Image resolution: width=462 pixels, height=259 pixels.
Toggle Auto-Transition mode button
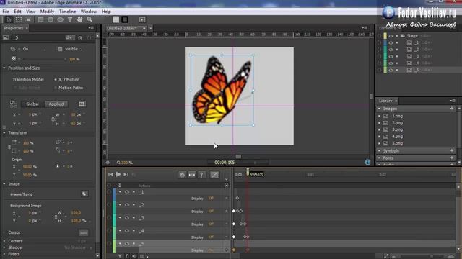point(192,175)
